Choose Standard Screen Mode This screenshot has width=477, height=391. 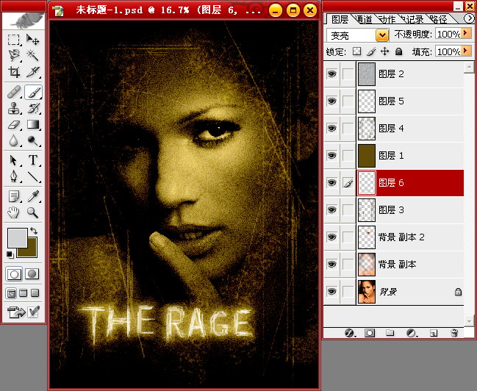tap(11, 293)
